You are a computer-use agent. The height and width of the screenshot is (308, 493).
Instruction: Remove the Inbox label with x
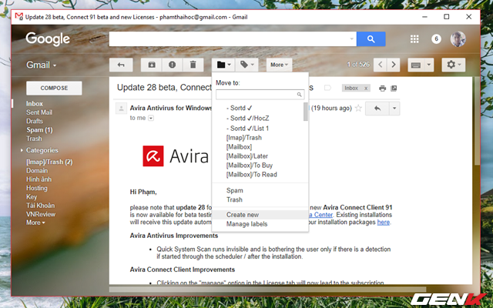click(366, 89)
